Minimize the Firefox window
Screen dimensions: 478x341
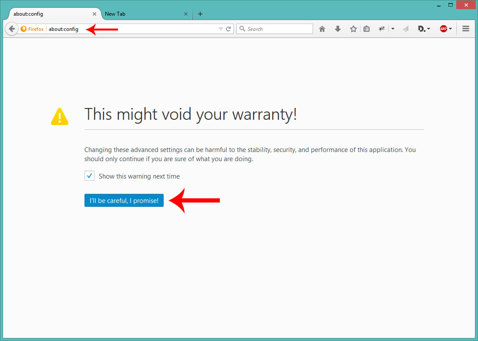point(439,5)
